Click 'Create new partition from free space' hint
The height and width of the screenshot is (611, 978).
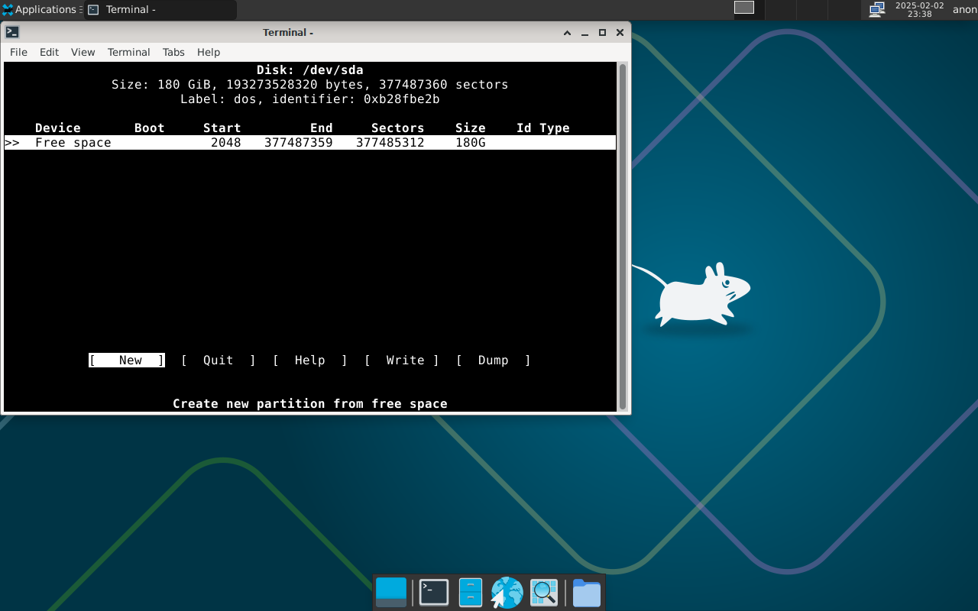click(x=310, y=404)
